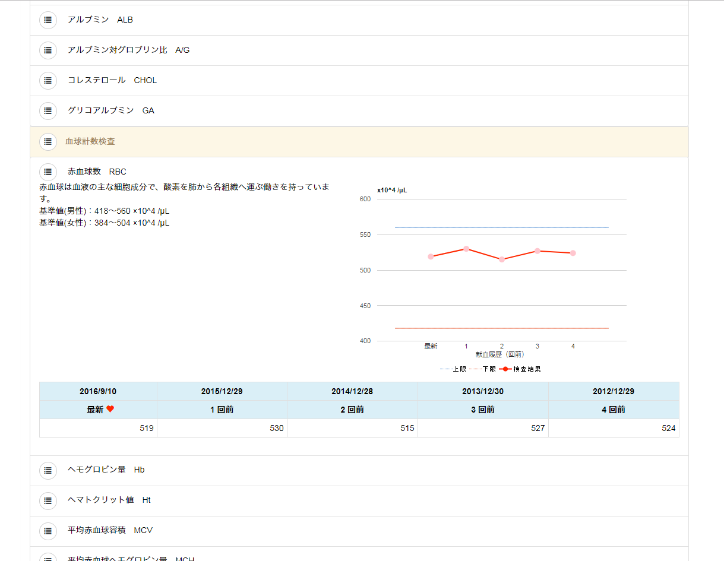Toggle 下限 line in chart legend

[483, 369]
